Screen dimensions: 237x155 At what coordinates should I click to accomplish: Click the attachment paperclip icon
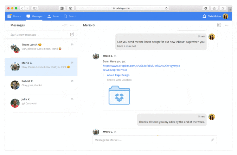[x=212, y=140]
